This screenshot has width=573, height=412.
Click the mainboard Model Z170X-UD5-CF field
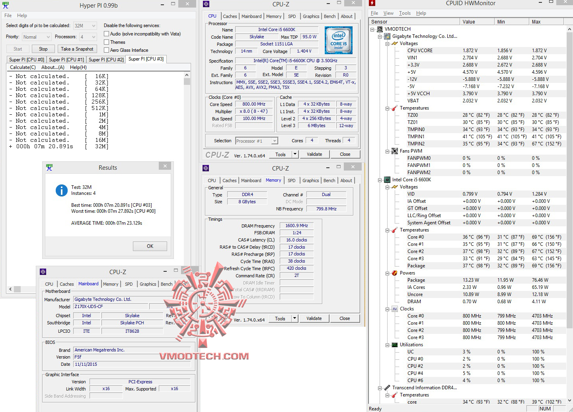[111, 307]
